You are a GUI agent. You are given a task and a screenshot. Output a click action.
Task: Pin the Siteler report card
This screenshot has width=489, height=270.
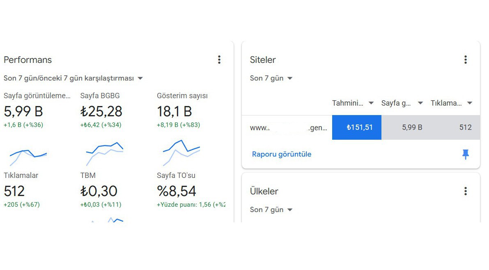(x=465, y=154)
